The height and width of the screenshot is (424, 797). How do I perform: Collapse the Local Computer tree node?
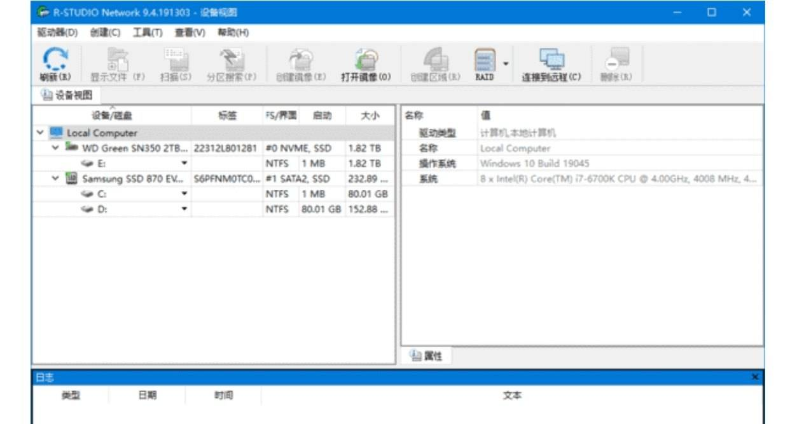(x=40, y=133)
